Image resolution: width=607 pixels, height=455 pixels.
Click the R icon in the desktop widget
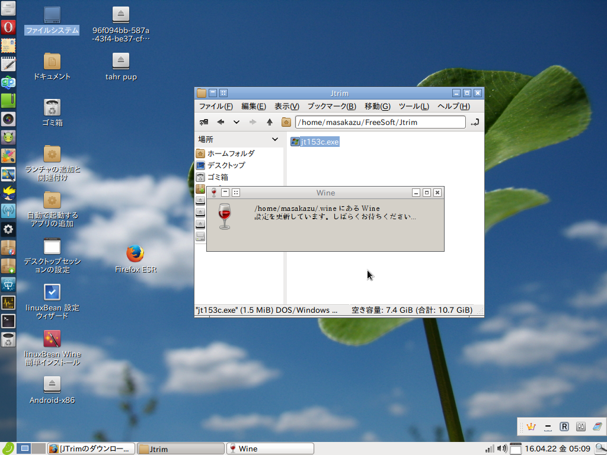point(564,426)
